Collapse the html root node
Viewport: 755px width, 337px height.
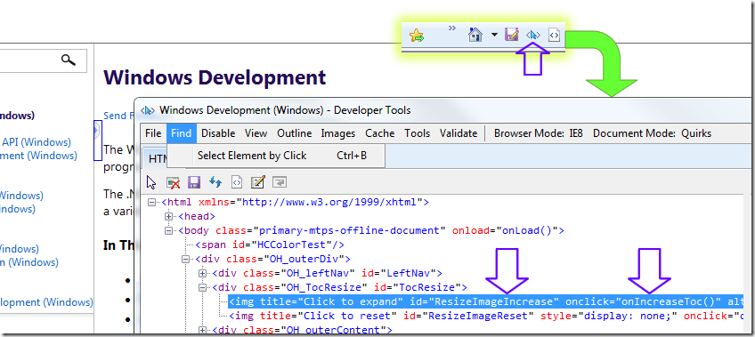(152, 203)
